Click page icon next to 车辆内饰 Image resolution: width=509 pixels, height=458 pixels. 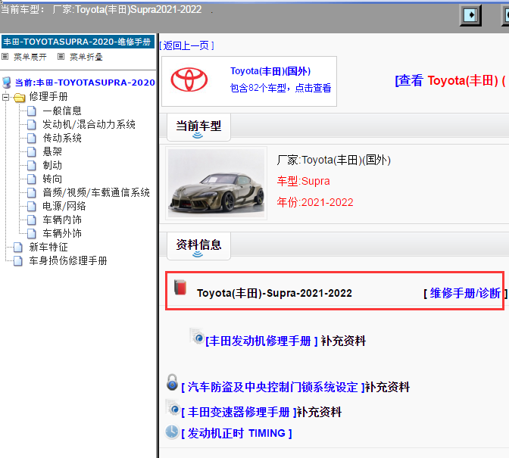pyautogui.click(x=32, y=220)
